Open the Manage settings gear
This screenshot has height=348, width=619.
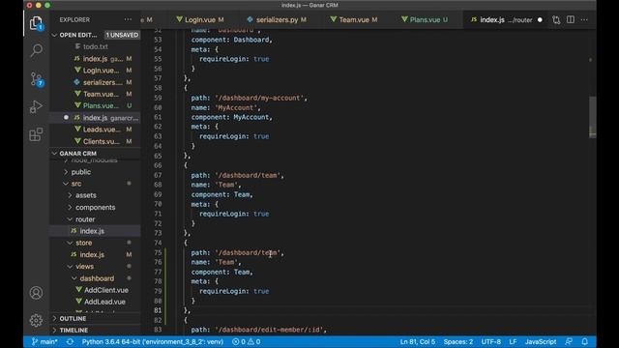pos(36,320)
